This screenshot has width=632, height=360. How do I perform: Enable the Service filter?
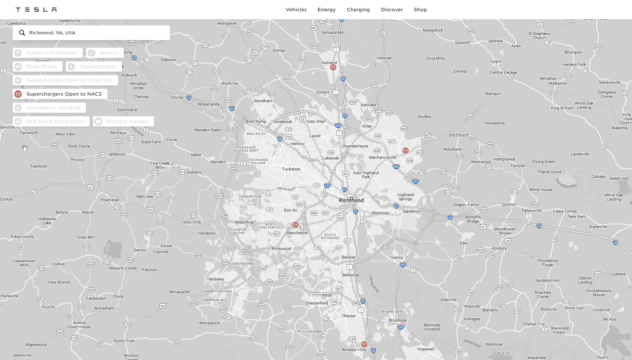[x=105, y=53]
